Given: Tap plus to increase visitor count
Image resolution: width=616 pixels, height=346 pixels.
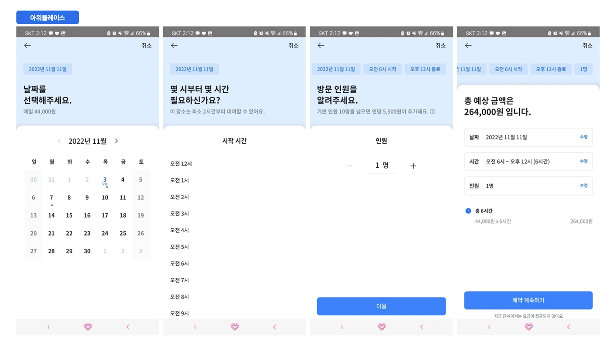Looking at the screenshot, I should (413, 165).
